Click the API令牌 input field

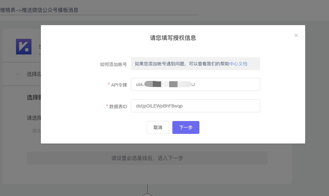coord(195,84)
